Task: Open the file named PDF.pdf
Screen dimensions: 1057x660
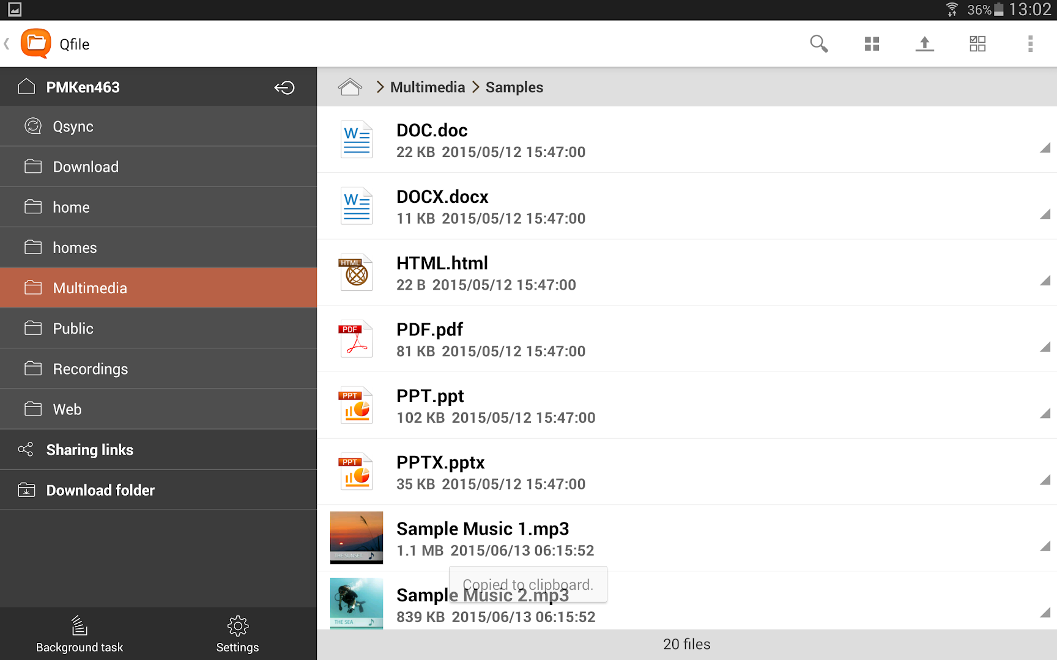Action: pos(429,330)
